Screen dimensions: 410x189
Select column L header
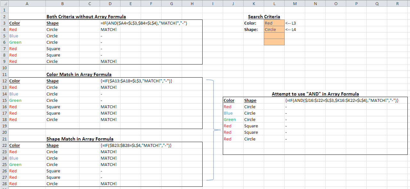[x=274, y=4]
